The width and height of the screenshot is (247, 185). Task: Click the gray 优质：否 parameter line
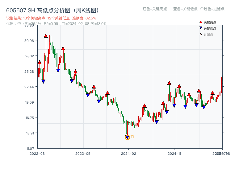tap(56, 24)
